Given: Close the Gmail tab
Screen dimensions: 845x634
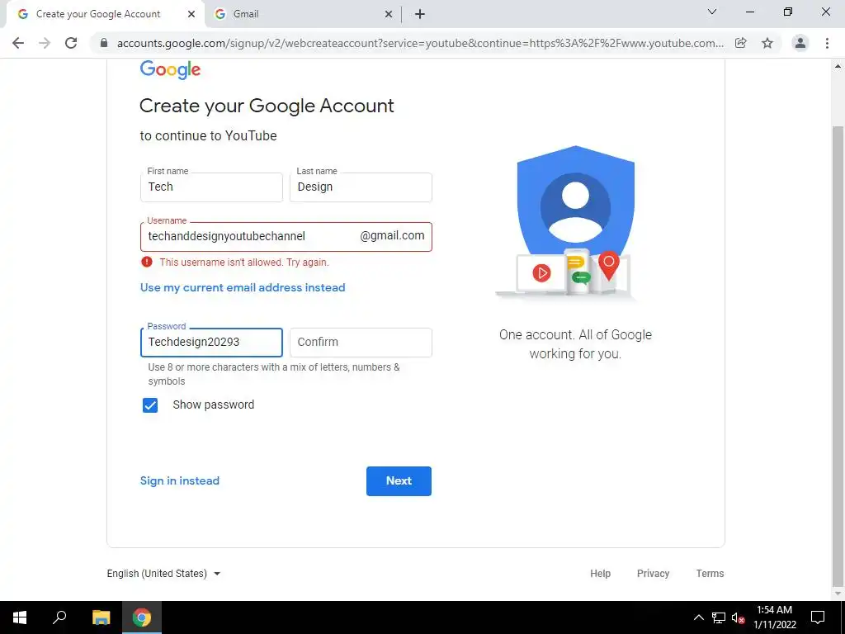Looking at the screenshot, I should (x=389, y=14).
